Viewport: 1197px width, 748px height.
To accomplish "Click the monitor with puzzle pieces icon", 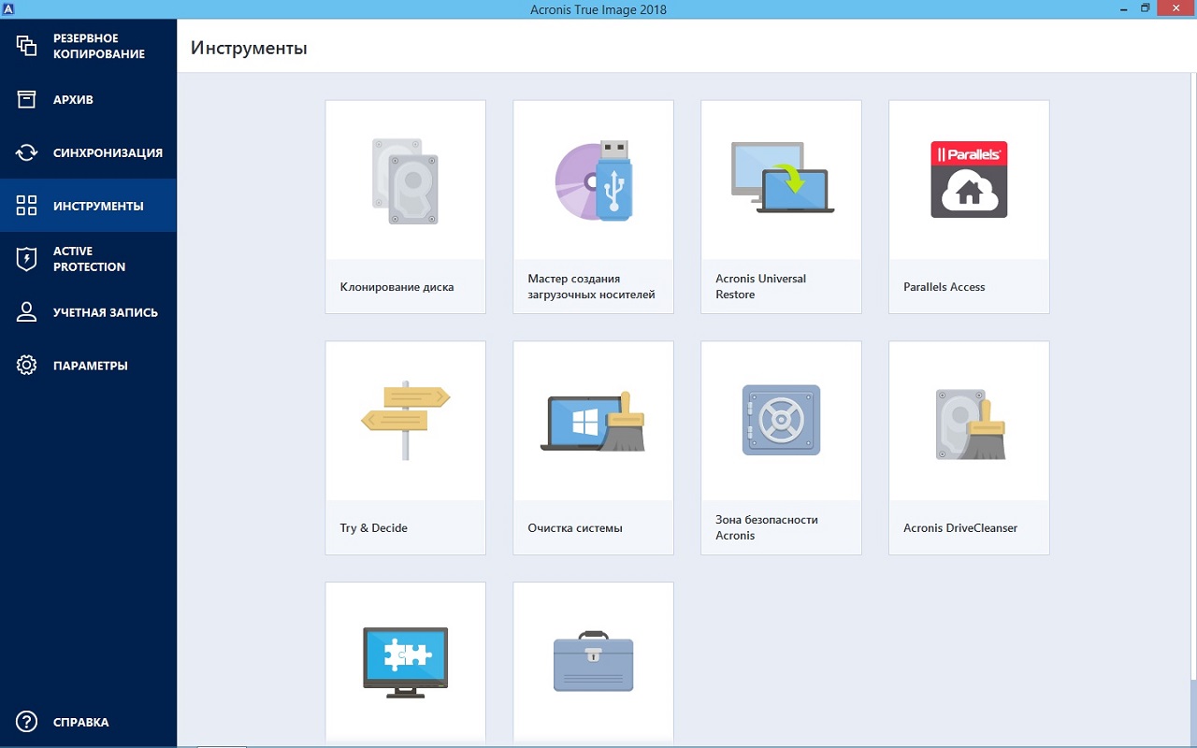I will [x=405, y=662].
